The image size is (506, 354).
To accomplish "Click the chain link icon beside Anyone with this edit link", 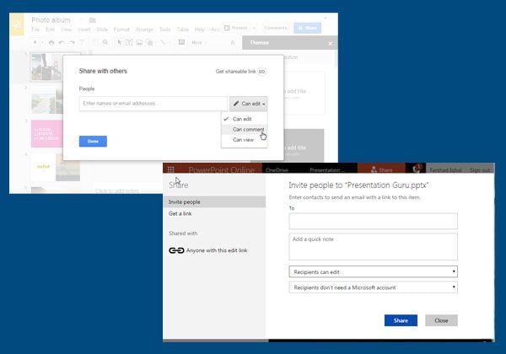I will [176, 250].
